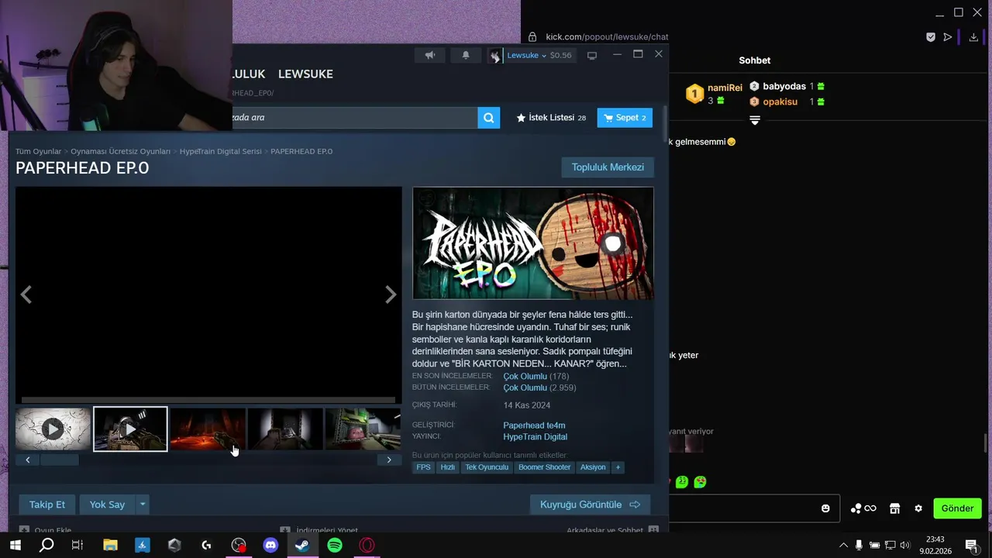This screenshot has height=558, width=992.
Task: Open HypeTrain Digital Serisi breadcrumb
Action: (x=220, y=151)
